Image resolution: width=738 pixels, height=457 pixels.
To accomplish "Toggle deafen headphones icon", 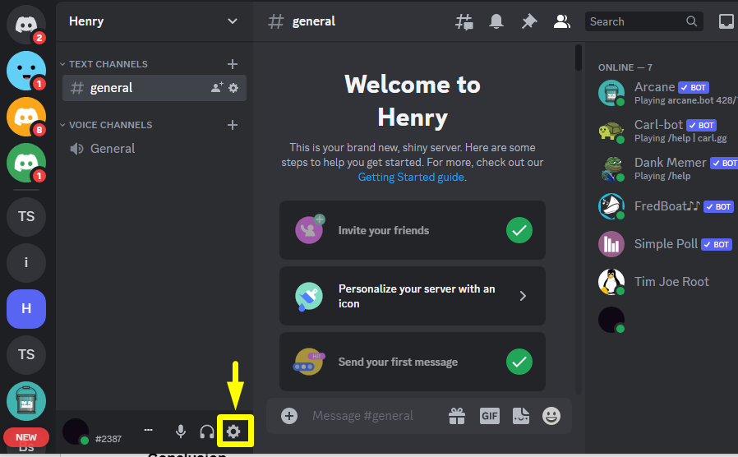I will coord(206,432).
